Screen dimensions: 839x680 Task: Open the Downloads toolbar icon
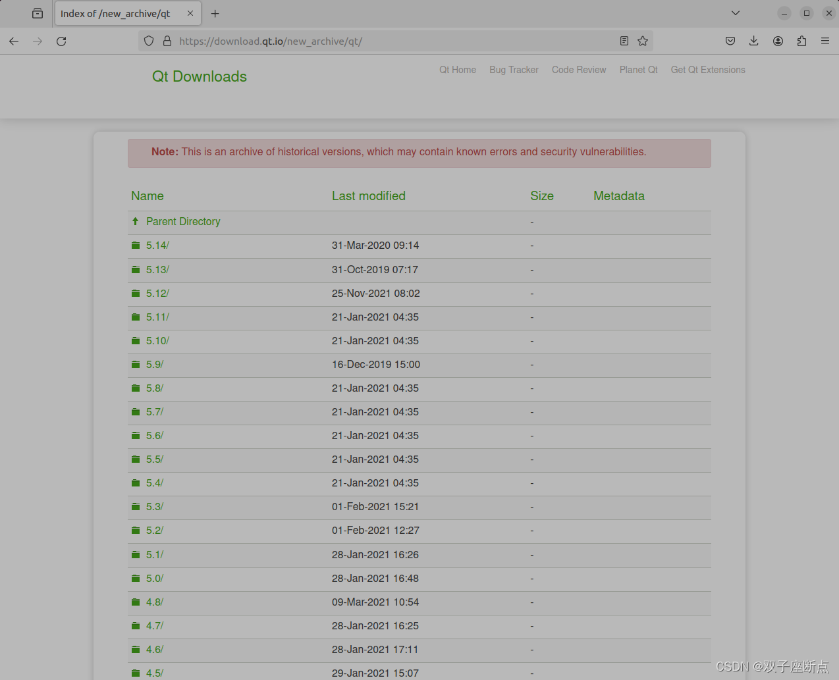pos(754,41)
